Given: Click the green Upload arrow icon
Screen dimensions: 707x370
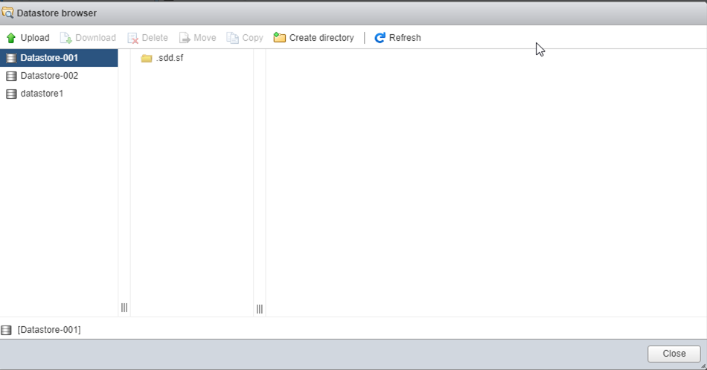Looking at the screenshot, I should pos(11,38).
